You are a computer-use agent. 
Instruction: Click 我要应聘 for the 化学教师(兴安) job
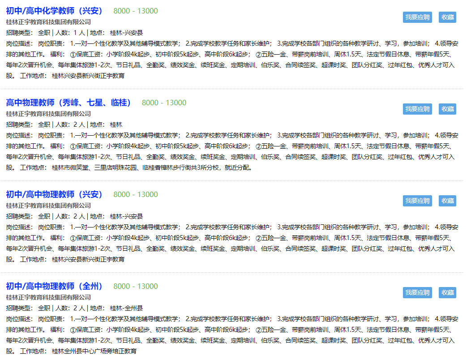pos(417,17)
